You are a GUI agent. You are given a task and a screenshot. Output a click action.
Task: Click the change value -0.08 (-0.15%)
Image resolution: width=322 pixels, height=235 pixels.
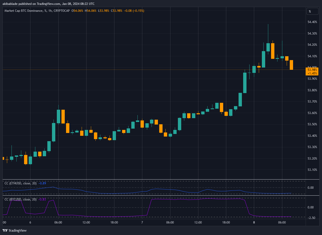pos(134,11)
